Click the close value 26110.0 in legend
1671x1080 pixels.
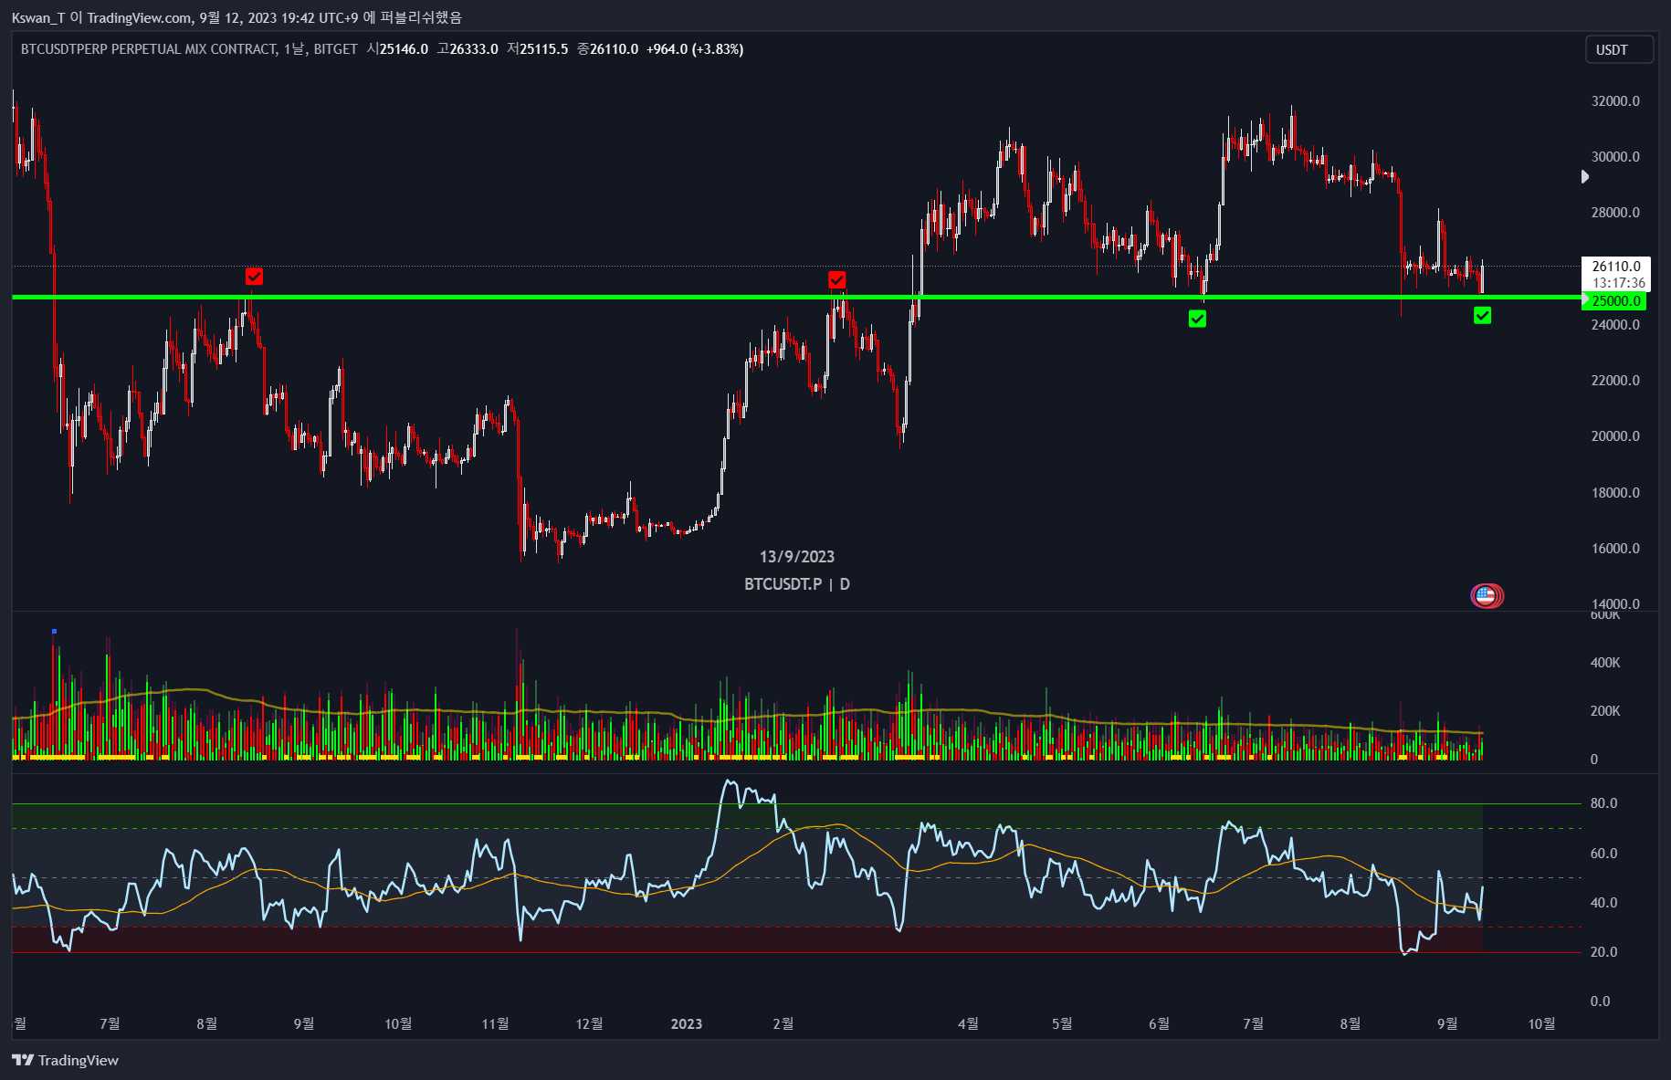(x=614, y=49)
